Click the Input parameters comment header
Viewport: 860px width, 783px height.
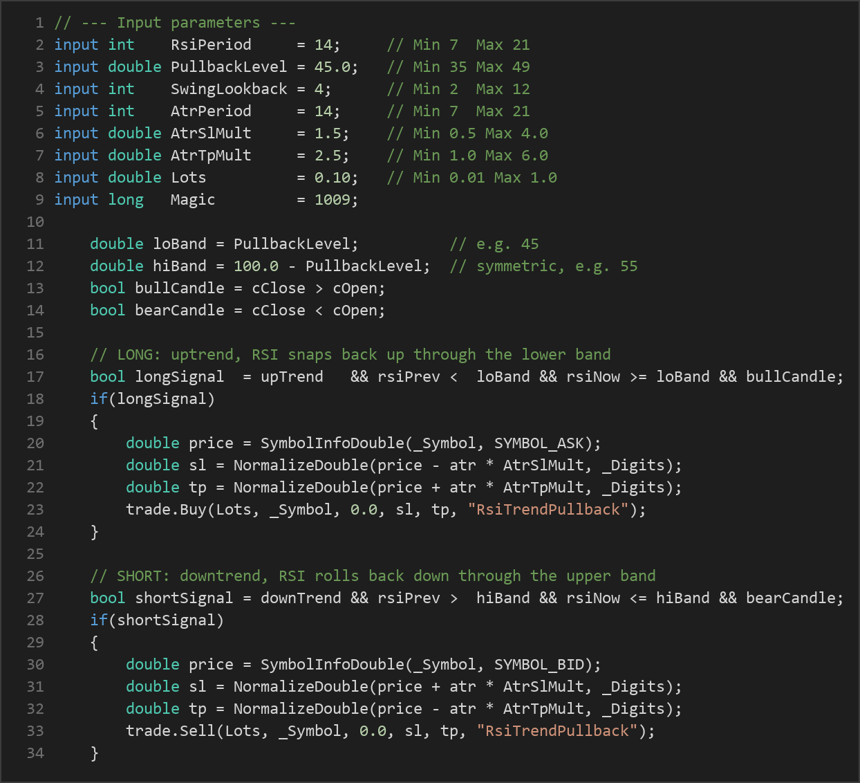175,22
